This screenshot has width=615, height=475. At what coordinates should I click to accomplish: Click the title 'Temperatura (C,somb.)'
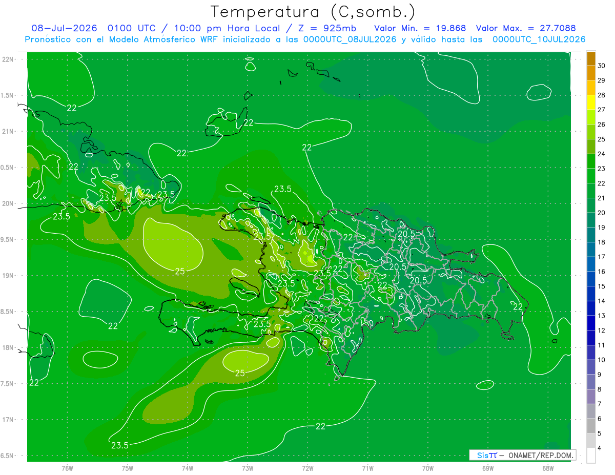pyautogui.click(x=313, y=12)
